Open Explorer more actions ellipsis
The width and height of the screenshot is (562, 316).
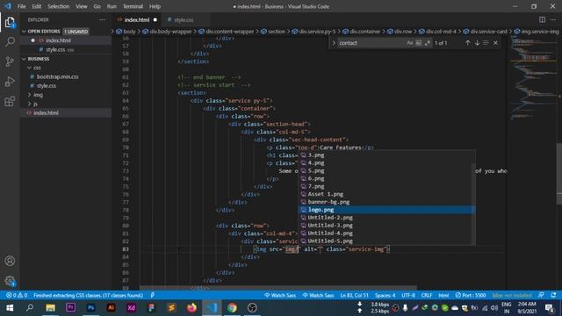tap(102, 19)
